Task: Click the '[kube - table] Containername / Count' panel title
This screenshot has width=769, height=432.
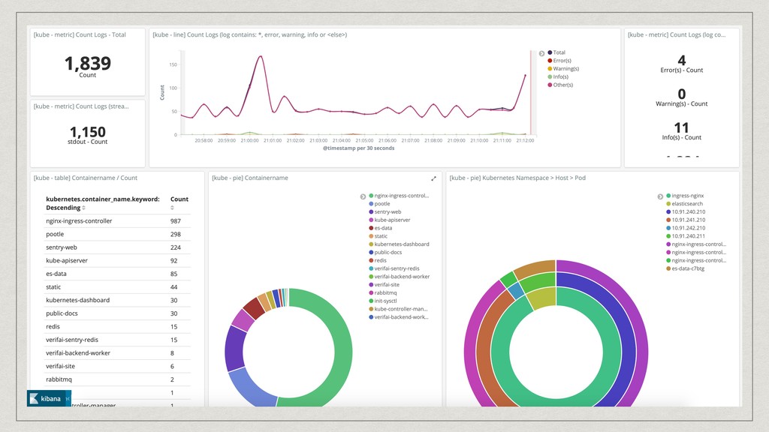Action: click(86, 178)
